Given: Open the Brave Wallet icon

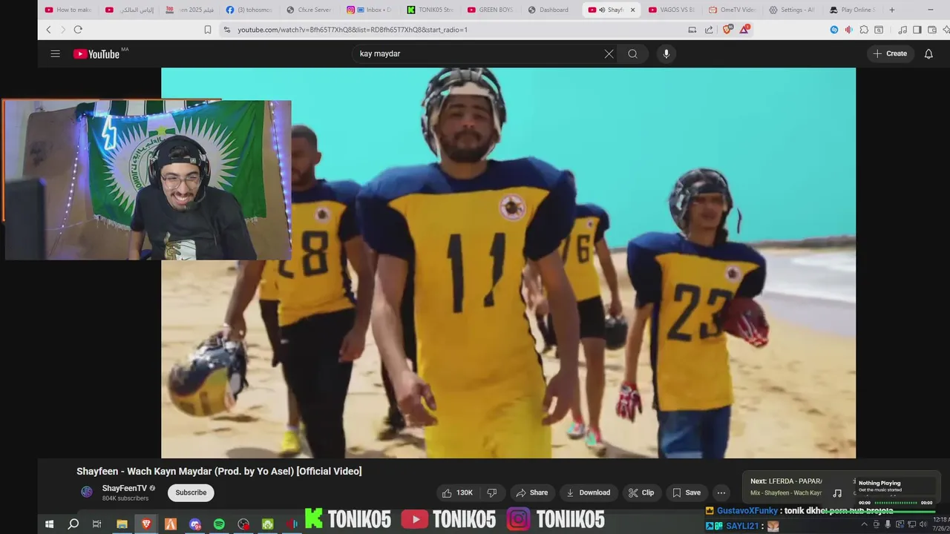Looking at the screenshot, I should point(932,30).
